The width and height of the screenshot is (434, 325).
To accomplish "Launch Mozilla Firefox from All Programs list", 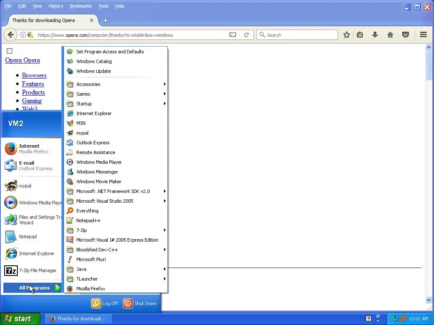I will (116, 289).
